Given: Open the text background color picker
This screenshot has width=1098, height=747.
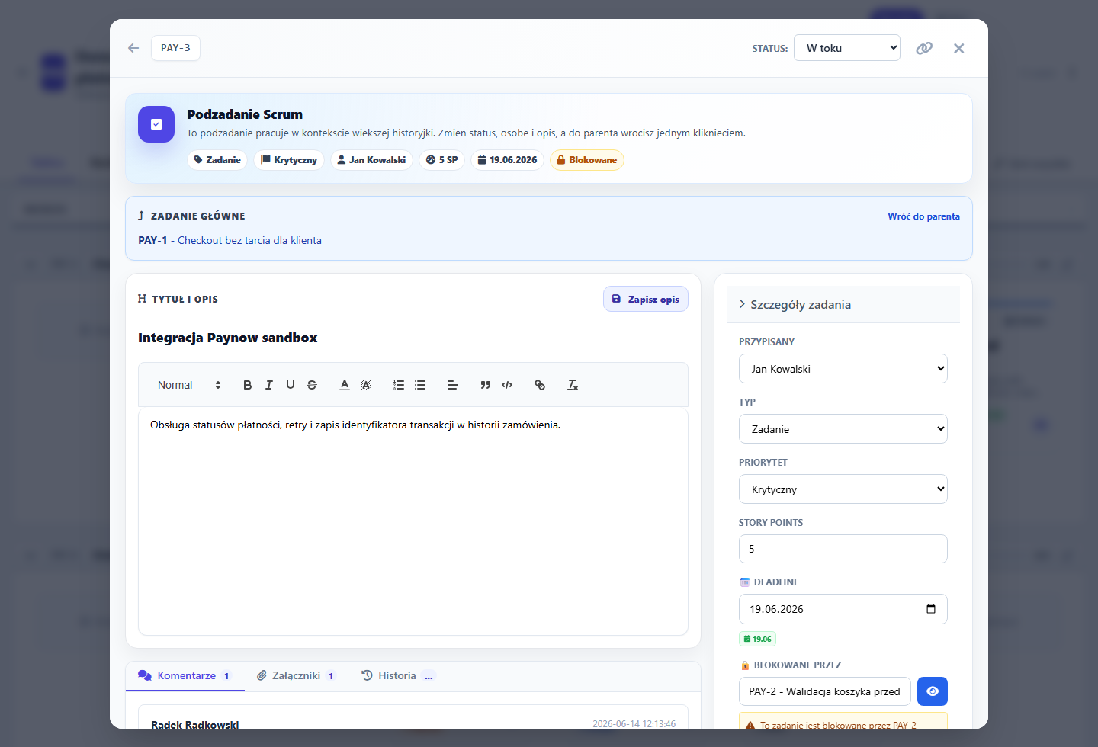Looking at the screenshot, I should 366,385.
